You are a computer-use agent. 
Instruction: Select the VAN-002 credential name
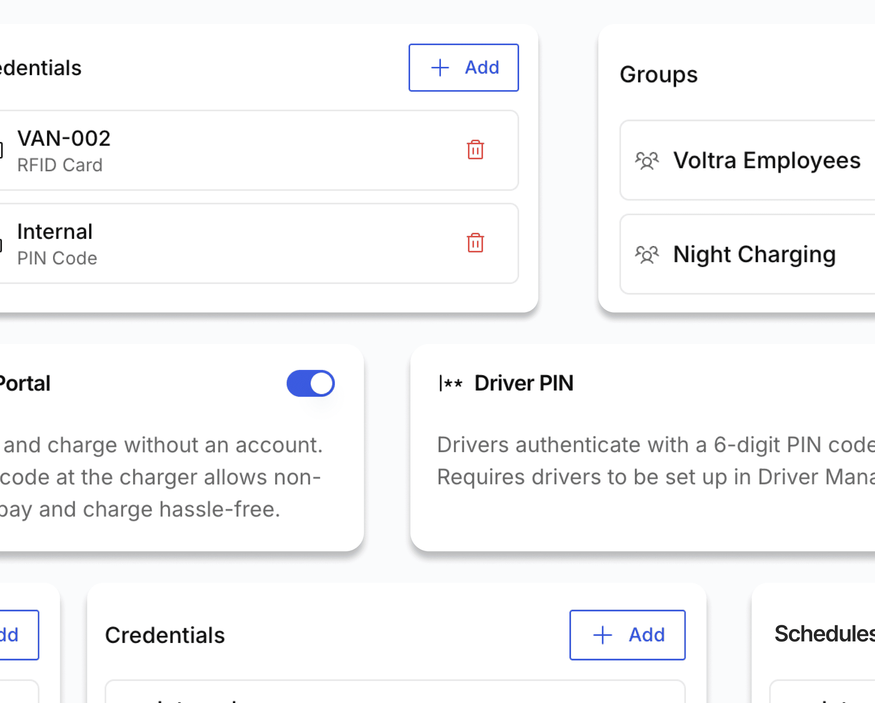(64, 138)
